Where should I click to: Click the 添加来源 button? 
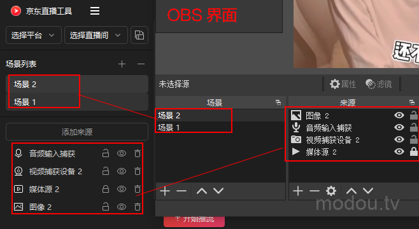tap(77, 132)
